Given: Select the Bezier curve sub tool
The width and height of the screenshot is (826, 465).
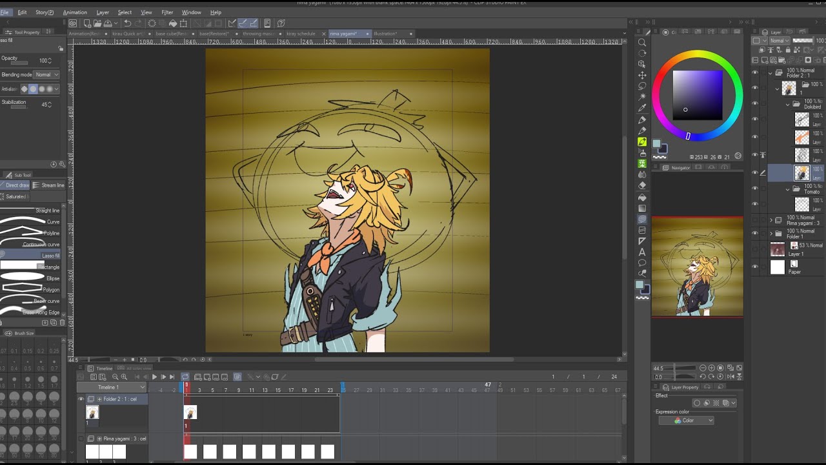Looking at the screenshot, I should pyautogui.click(x=30, y=301).
